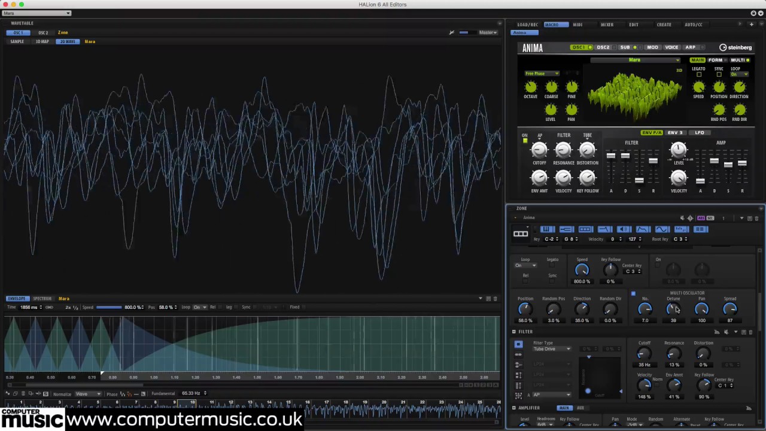The height and width of the screenshot is (431, 766).
Task: Collapse the Filter section
Action: coord(514,332)
